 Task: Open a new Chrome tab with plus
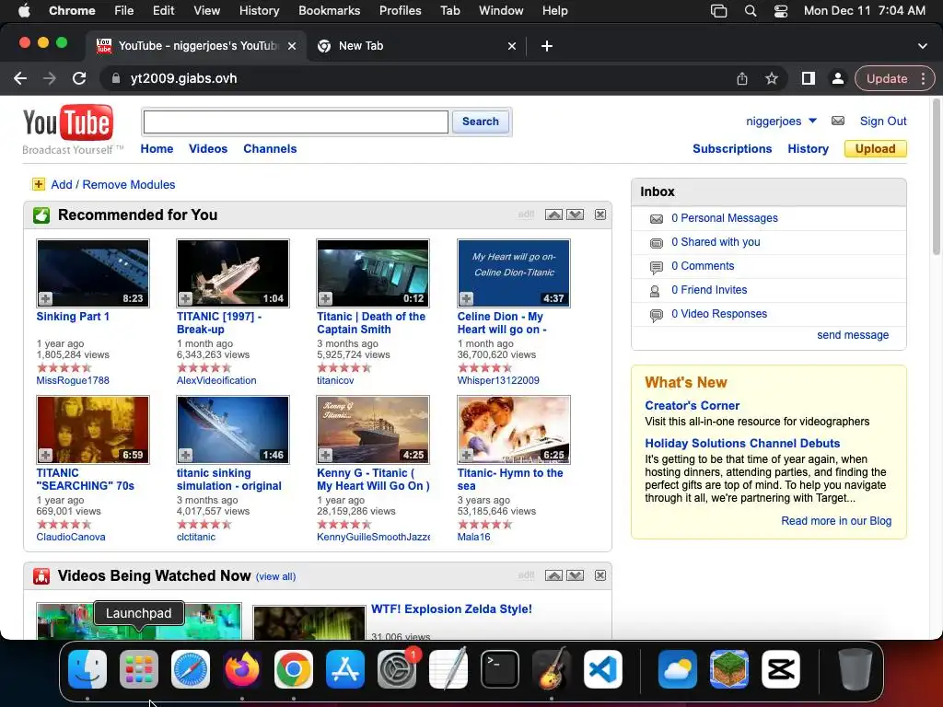(x=547, y=46)
